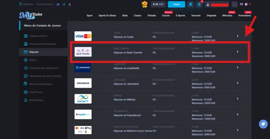
Task: Go to Sports En Direct menu
Action: [107, 16]
